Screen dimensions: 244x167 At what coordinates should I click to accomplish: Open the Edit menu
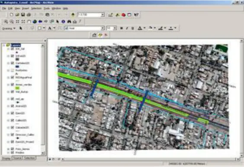coord(10,8)
